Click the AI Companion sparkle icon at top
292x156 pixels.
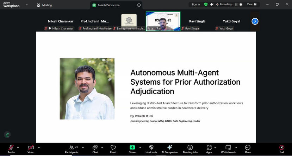212,4
